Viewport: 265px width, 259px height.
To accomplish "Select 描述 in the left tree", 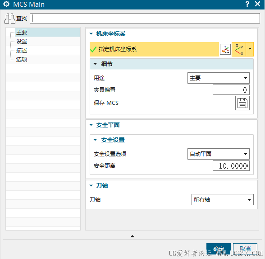I will [22, 51].
